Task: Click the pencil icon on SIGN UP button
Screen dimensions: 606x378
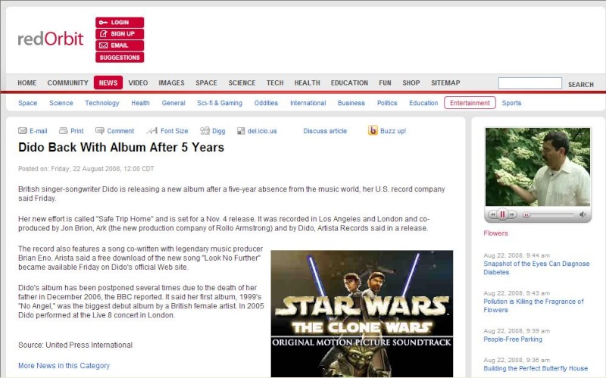Action: click(103, 33)
